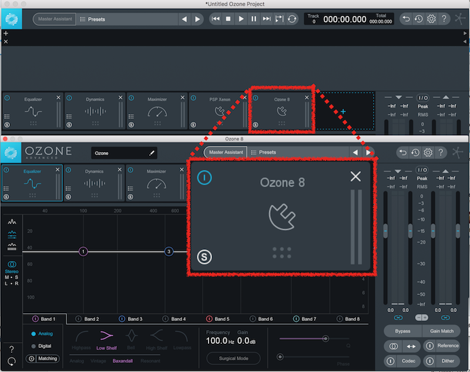This screenshot has width=470, height=372.
Task: Adjust the Q slider handle
Action: point(325,339)
